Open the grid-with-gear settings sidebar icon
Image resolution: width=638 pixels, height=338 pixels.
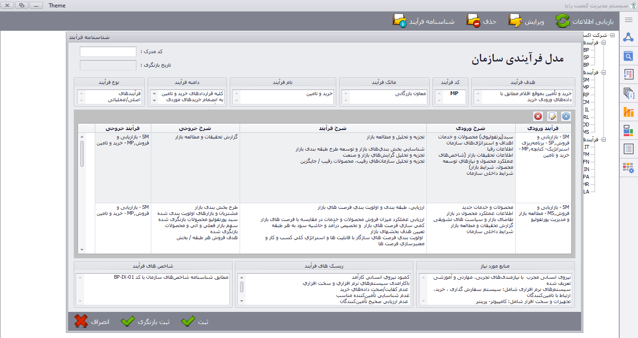629,168
